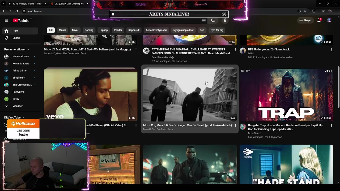Open NetworkChuck subscription
This screenshot has height=191, width=340.
[20, 57]
